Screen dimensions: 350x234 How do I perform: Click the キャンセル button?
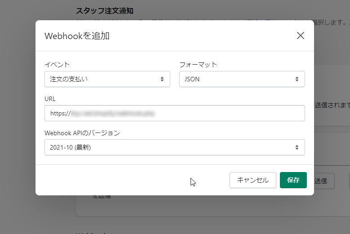pos(253,180)
